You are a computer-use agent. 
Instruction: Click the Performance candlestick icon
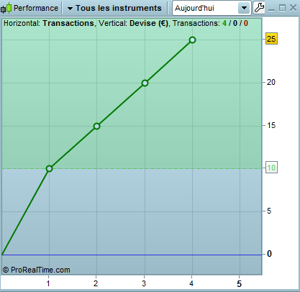(x=6, y=8)
